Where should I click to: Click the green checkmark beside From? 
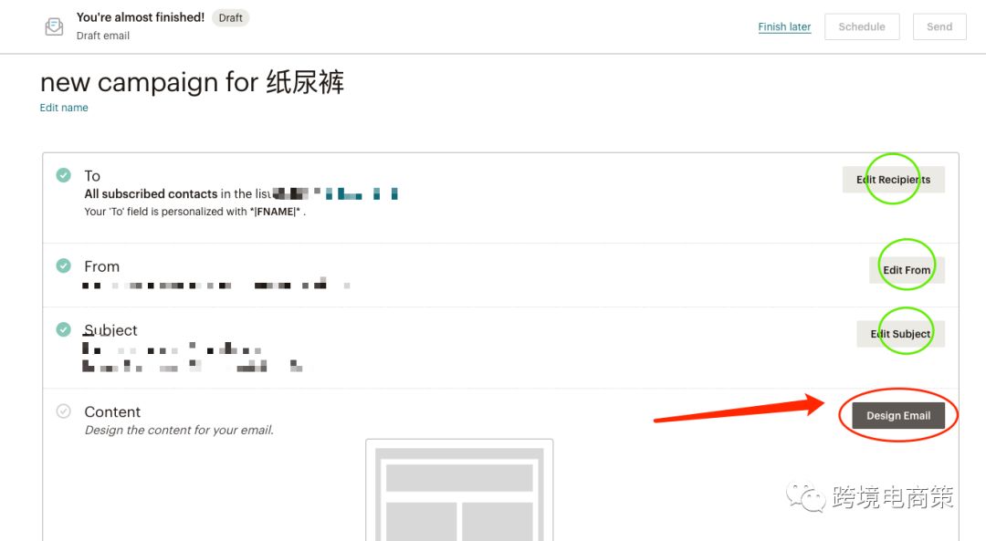[64, 265]
